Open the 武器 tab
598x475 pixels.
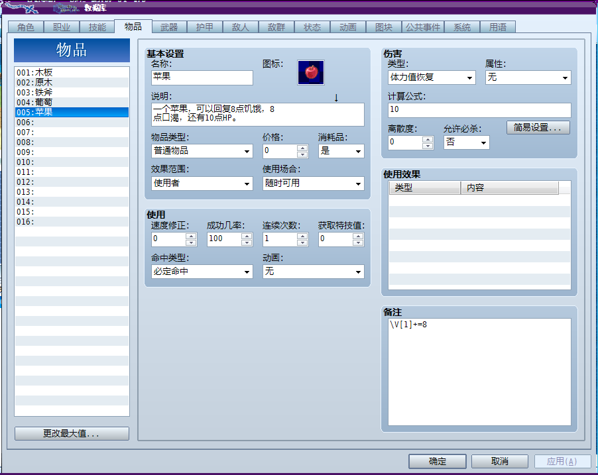pyautogui.click(x=169, y=27)
